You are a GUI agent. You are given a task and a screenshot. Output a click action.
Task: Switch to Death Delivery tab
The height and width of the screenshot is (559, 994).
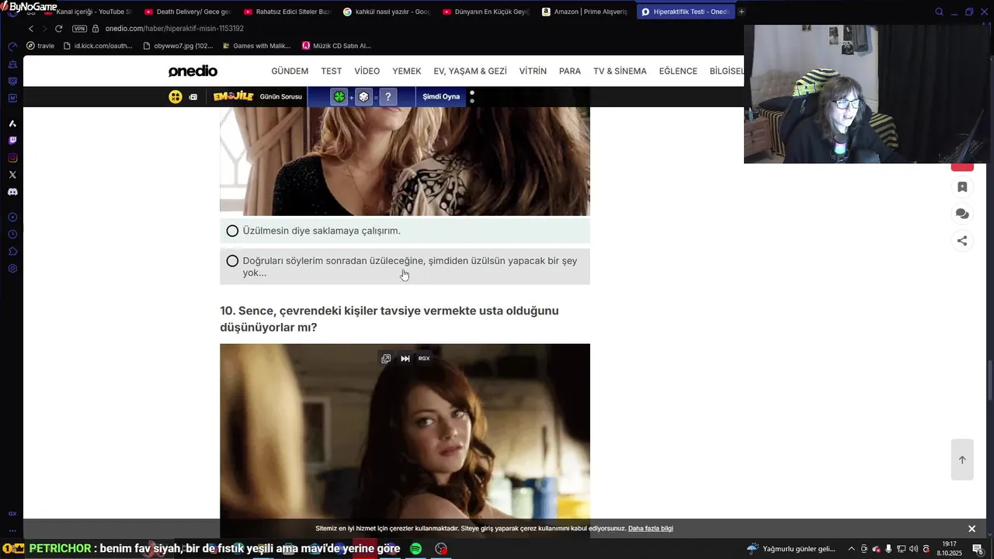(187, 12)
